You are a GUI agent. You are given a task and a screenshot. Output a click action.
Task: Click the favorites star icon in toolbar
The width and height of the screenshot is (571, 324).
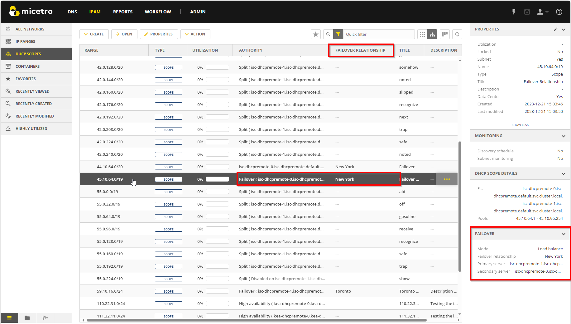coord(316,34)
